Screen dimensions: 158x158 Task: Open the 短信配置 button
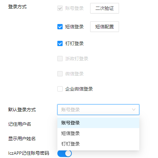[x=105, y=27]
